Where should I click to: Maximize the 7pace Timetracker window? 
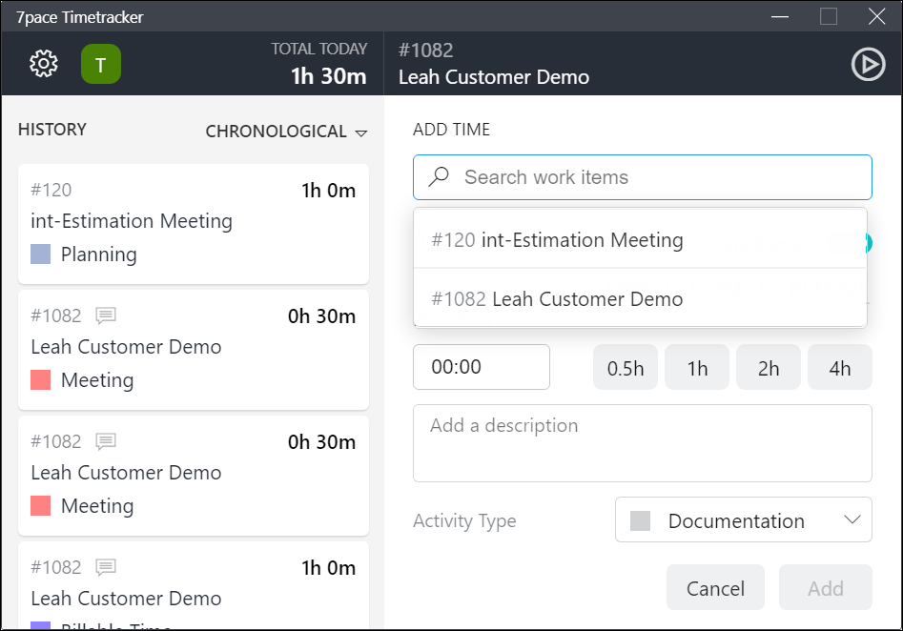(x=828, y=16)
